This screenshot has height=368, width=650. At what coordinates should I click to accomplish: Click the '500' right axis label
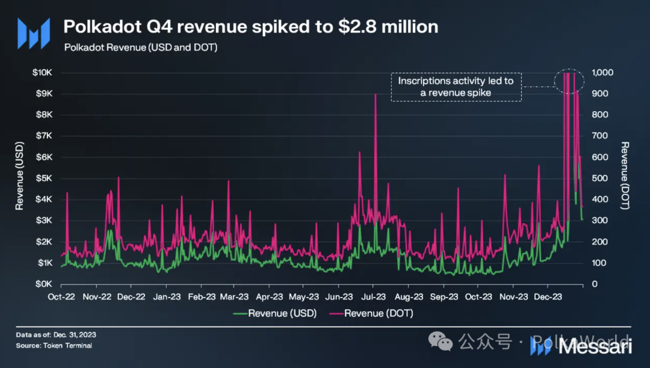tap(600, 179)
